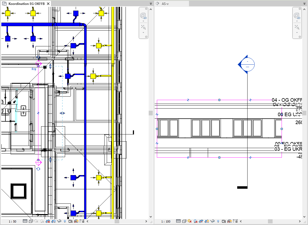
Task: Open the 1 : 100 view scale selector
Action: click(x=166, y=221)
